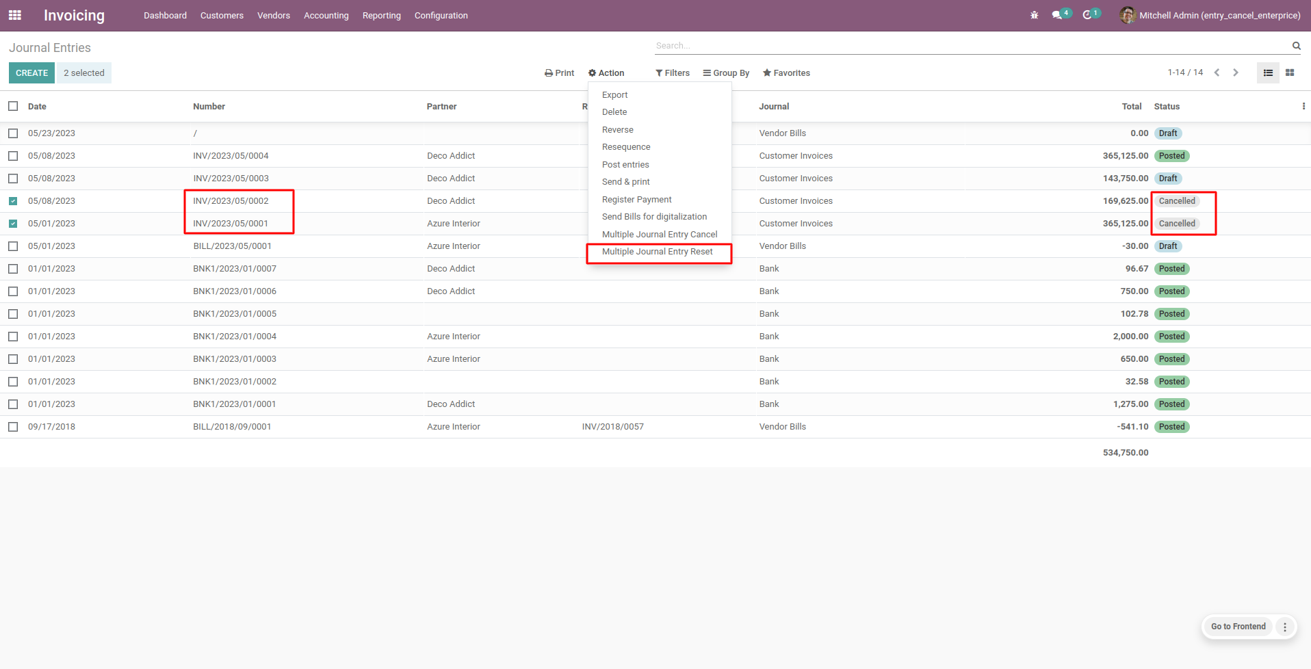Screen dimensions: 1311x669
Task: Sort by the Number column header
Action: [x=209, y=107]
